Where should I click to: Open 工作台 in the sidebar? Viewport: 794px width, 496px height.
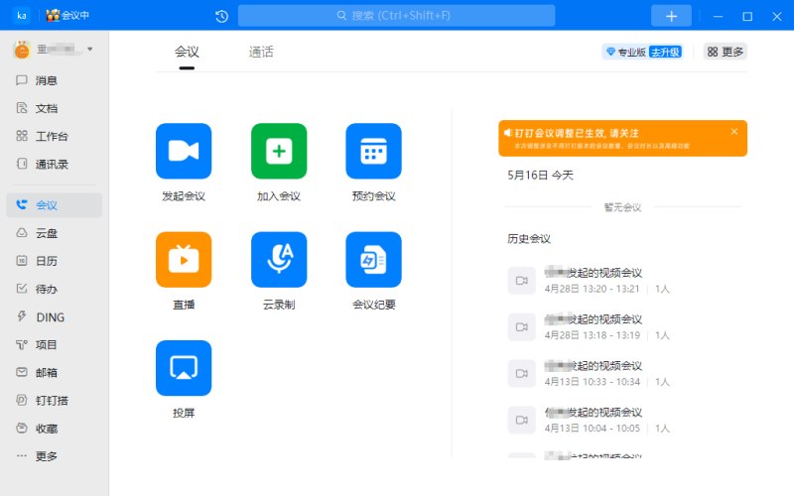pos(55,136)
